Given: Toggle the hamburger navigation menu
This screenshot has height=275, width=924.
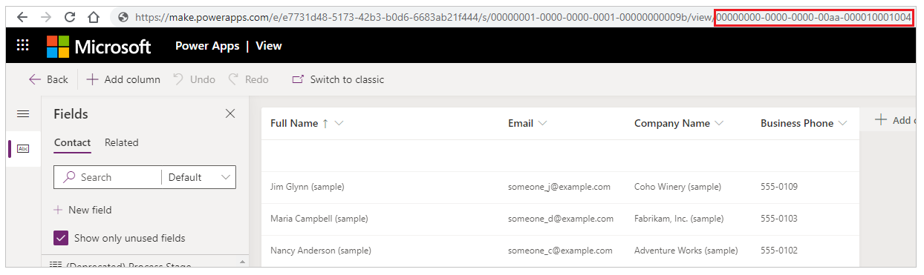Looking at the screenshot, I should pos(23,113).
